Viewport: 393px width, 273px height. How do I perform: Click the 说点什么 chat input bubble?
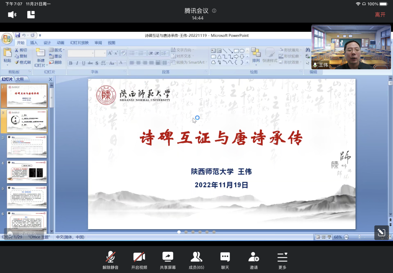tap(24, 233)
